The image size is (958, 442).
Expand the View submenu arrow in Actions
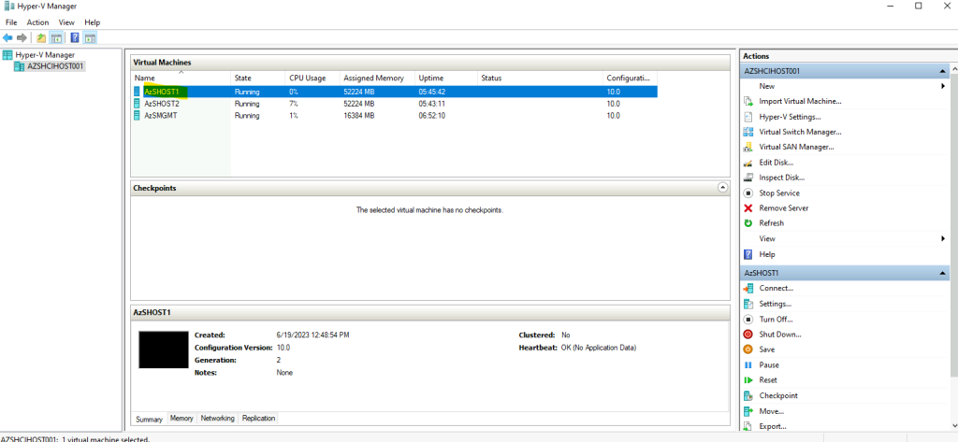pyautogui.click(x=943, y=238)
